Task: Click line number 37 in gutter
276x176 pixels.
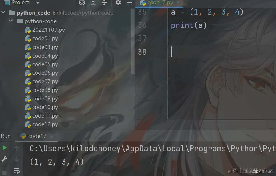Action: [142, 39]
